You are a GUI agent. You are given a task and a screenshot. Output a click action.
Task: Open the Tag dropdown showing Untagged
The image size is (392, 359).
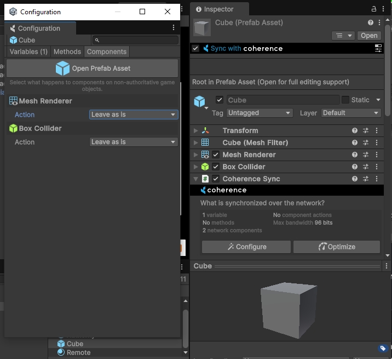[x=259, y=113]
